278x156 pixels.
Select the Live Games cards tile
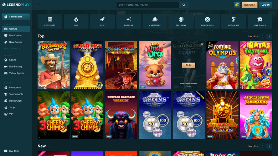[x=260, y=22]
